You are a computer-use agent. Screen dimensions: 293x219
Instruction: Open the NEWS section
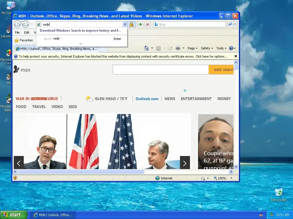(170, 99)
